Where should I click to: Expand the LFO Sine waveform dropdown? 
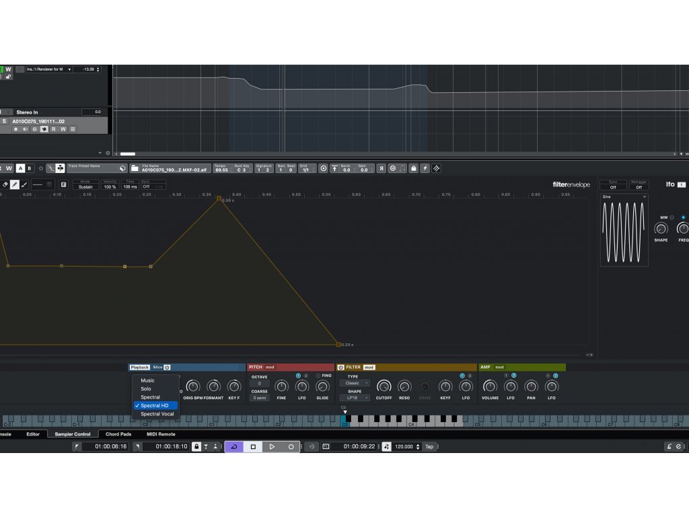point(624,197)
